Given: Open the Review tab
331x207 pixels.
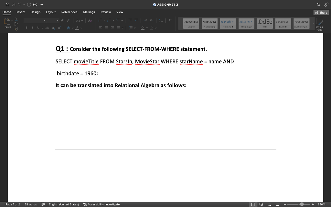Looking at the screenshot, I should (x=105, y=12).
